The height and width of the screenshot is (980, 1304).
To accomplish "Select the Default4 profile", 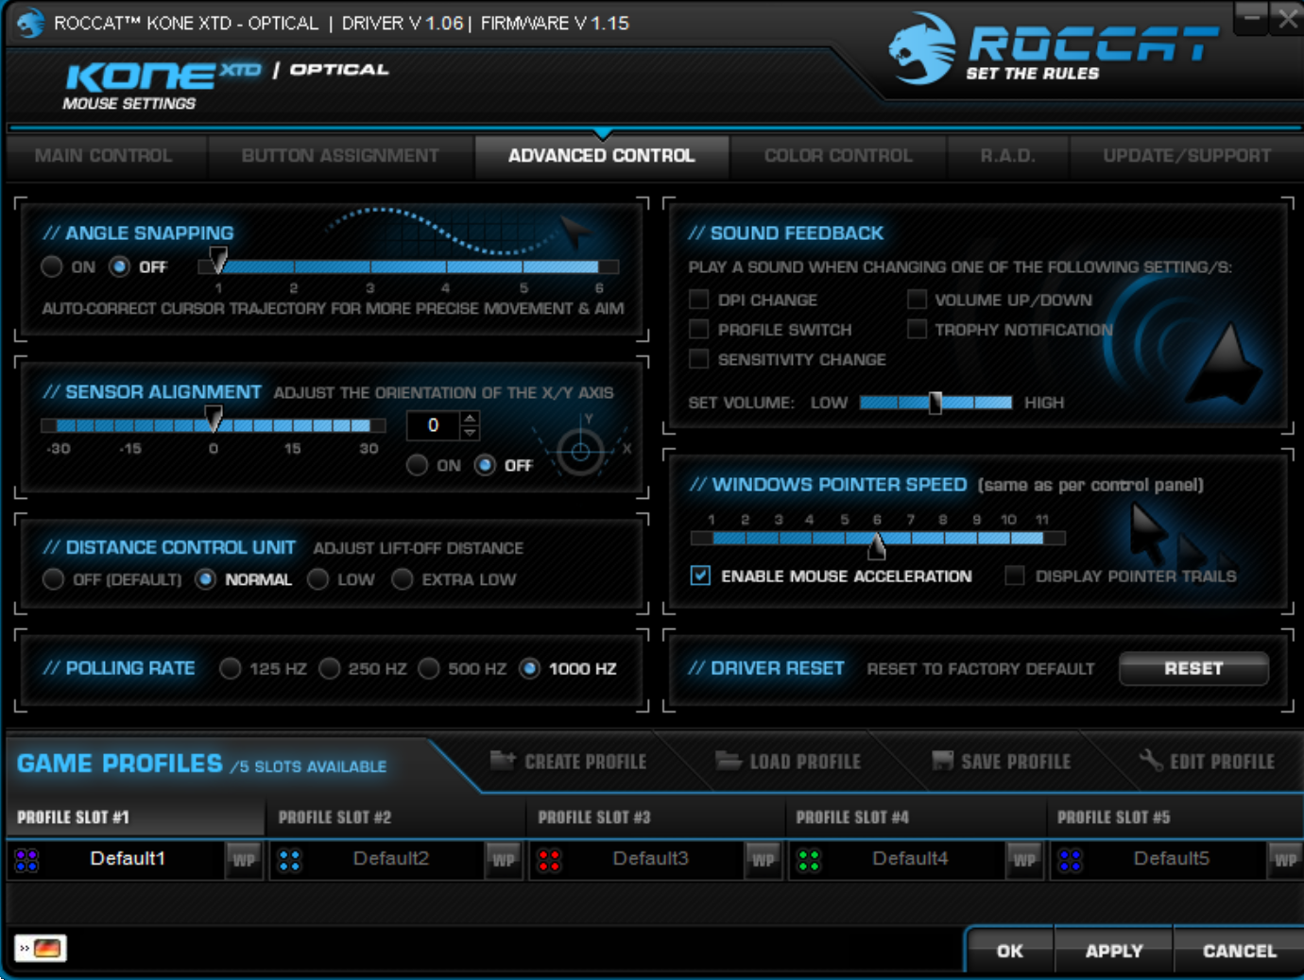I will [910, 858].
